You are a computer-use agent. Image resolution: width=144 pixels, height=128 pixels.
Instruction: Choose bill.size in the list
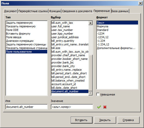point(70,48)
